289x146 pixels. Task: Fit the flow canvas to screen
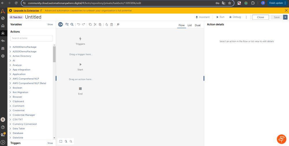(61, 141)
